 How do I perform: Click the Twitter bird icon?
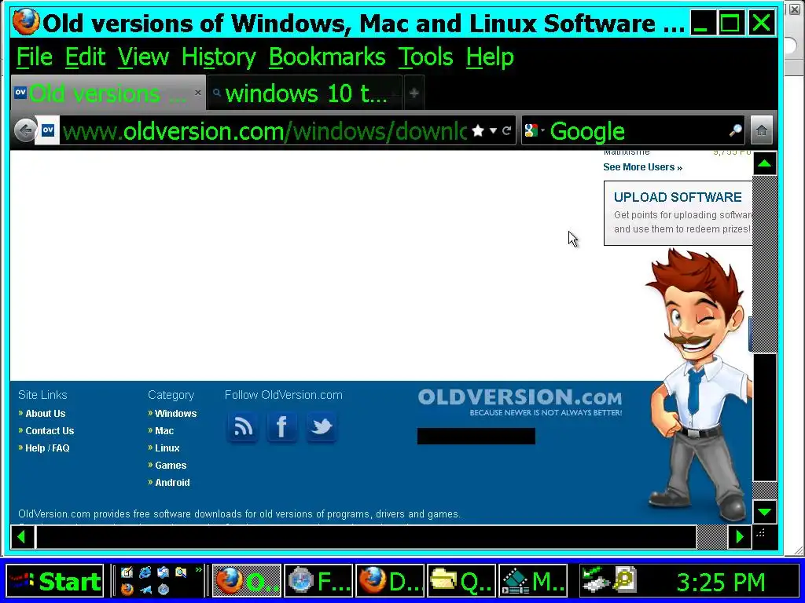[322, 426]
